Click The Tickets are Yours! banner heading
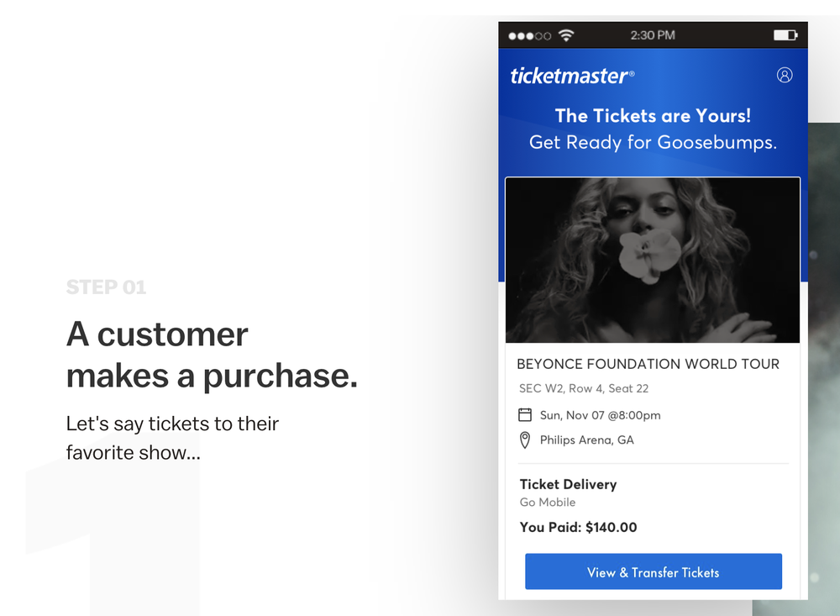Viewport: 840px width, 616px height. pos(653,116)
